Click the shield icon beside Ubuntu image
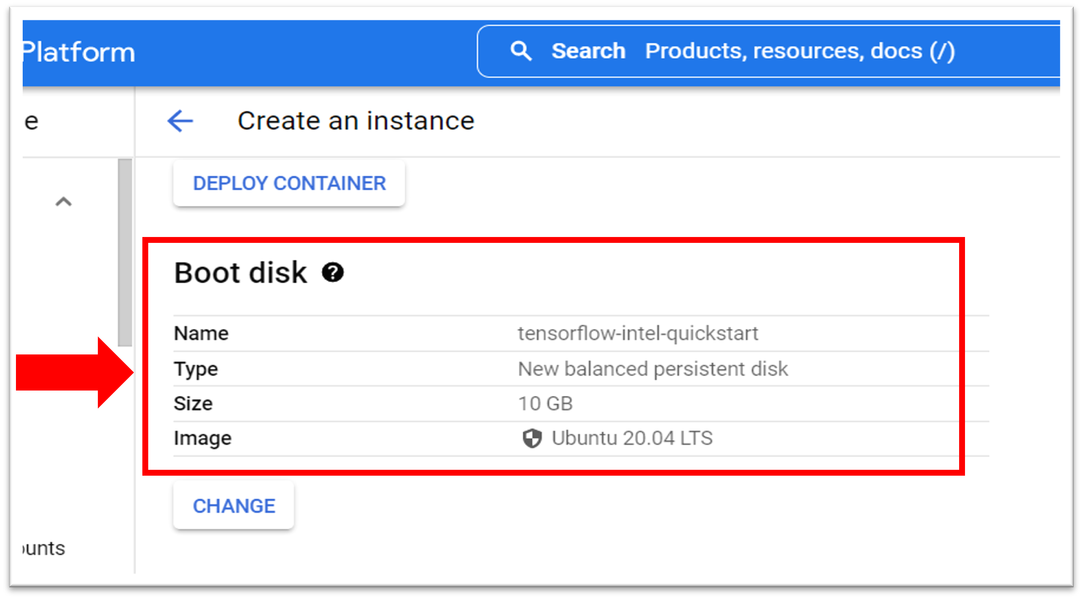 click(532, 438)
